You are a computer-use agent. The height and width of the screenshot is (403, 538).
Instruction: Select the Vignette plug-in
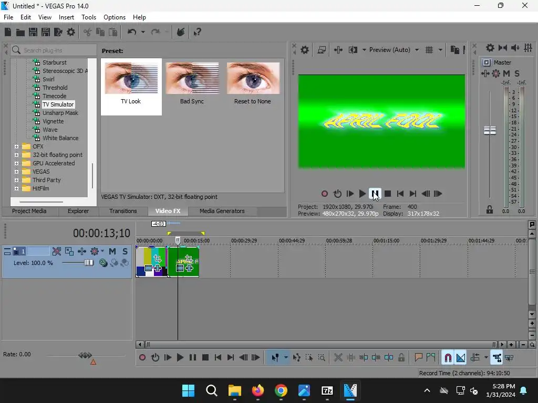[x=53, y=121]
